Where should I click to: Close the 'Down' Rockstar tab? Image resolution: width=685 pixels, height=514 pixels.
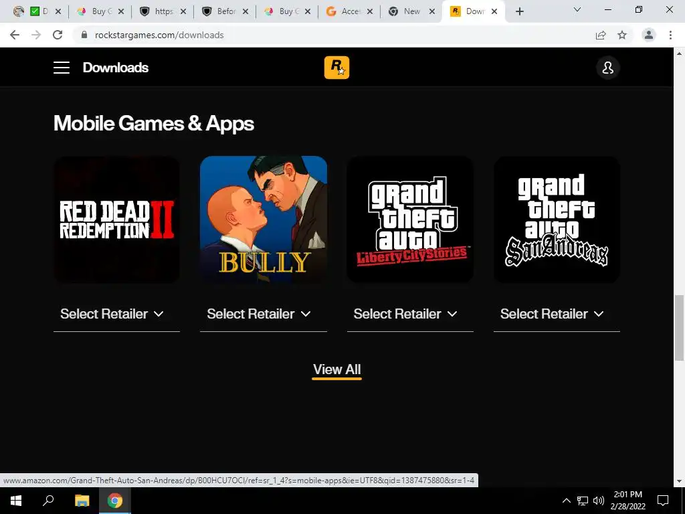coord(494,11)
